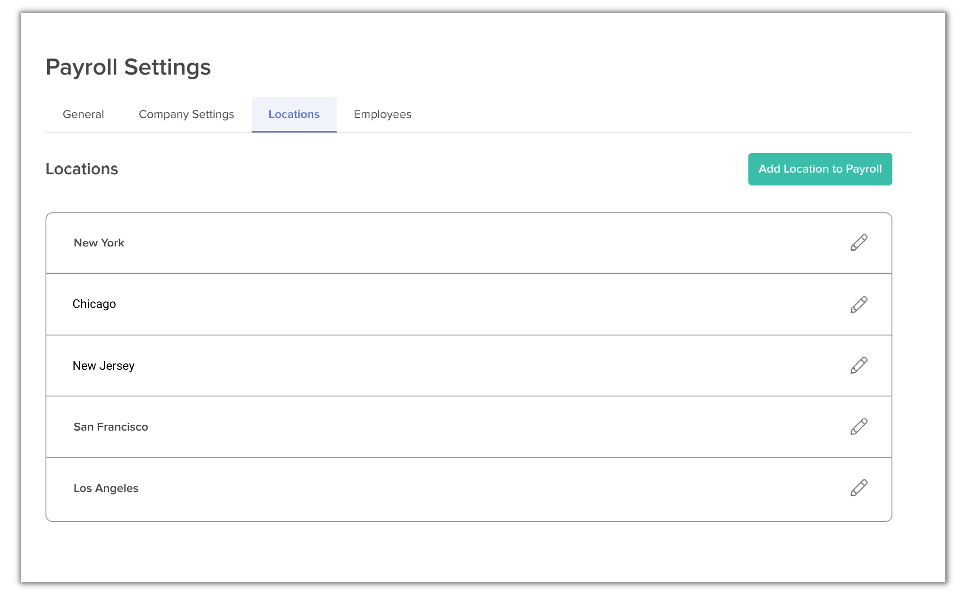Select the San Francisco row text
This screenshot has height=595, width=967.
click(111, 427)
